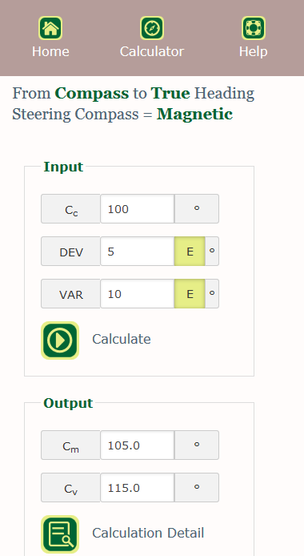The width and height of the screenshot is (304, 556).
Task: Focus the VAR value input field
Action: 138,293
